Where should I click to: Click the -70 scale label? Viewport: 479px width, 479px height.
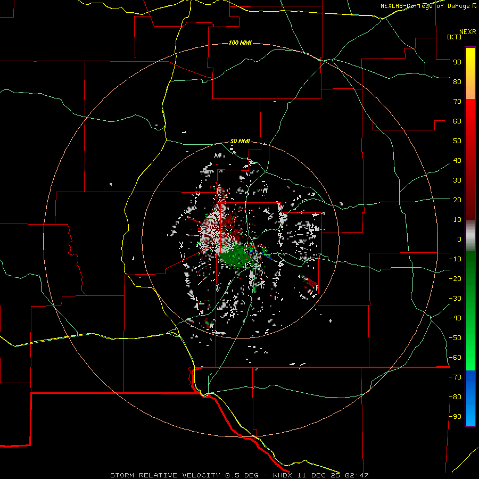tap(455, 377)
